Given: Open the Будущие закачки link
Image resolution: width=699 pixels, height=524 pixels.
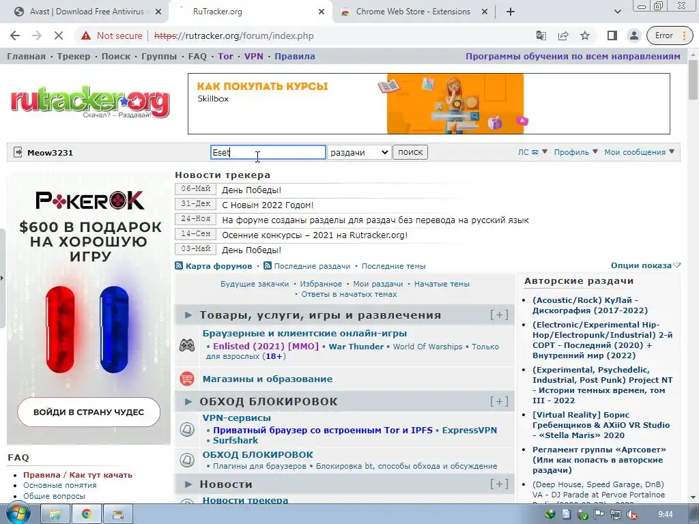Looking at the screenshot, I should tap(255, 284).
